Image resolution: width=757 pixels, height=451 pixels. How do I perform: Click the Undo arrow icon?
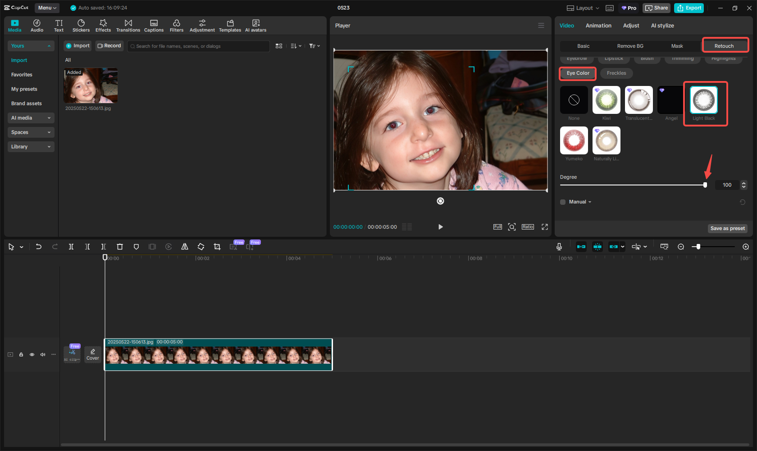[39, 247]
